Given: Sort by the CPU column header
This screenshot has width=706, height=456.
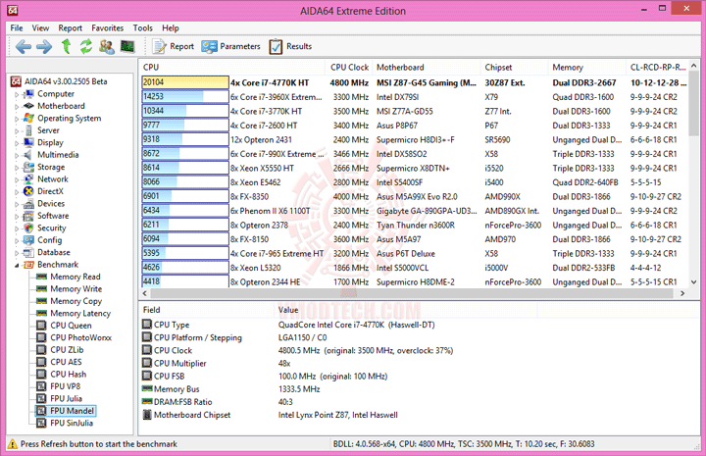Looking at the screenshot, I should (x=232, y=67).
